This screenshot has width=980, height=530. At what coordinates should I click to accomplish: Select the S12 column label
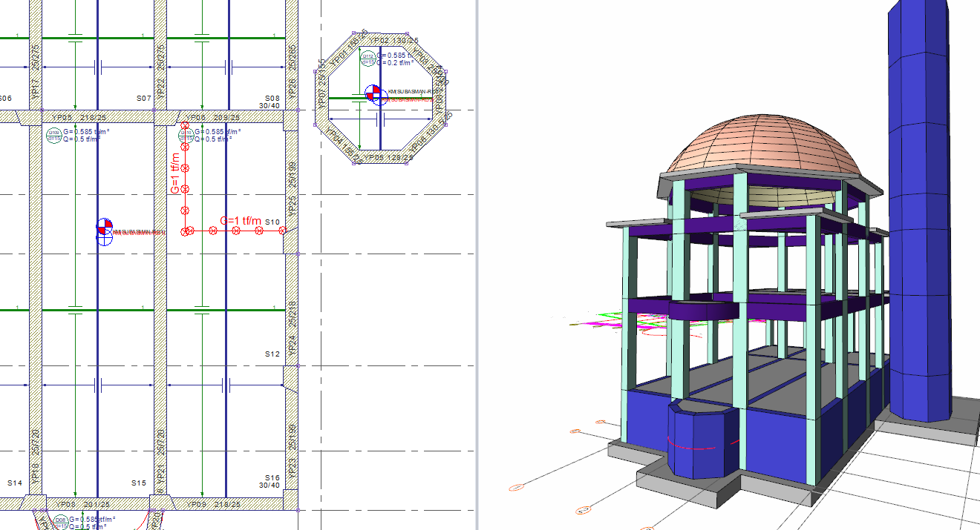(272, 354)
